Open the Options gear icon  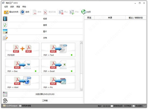tap(22, 12)
